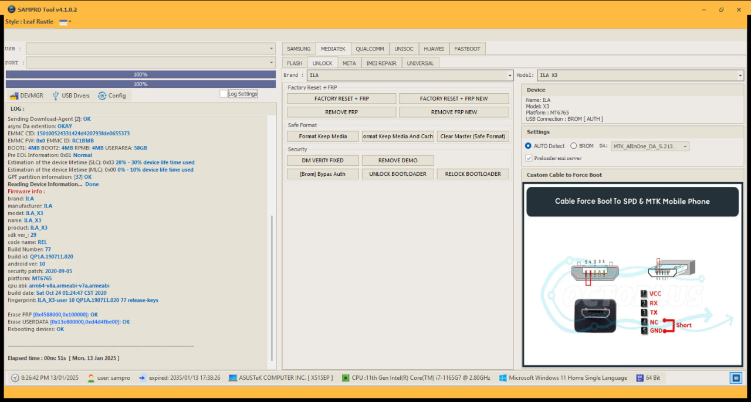Viewport: 751px width, 402px height.
Task: Open the META sub-tab
Action: point(349,63)
